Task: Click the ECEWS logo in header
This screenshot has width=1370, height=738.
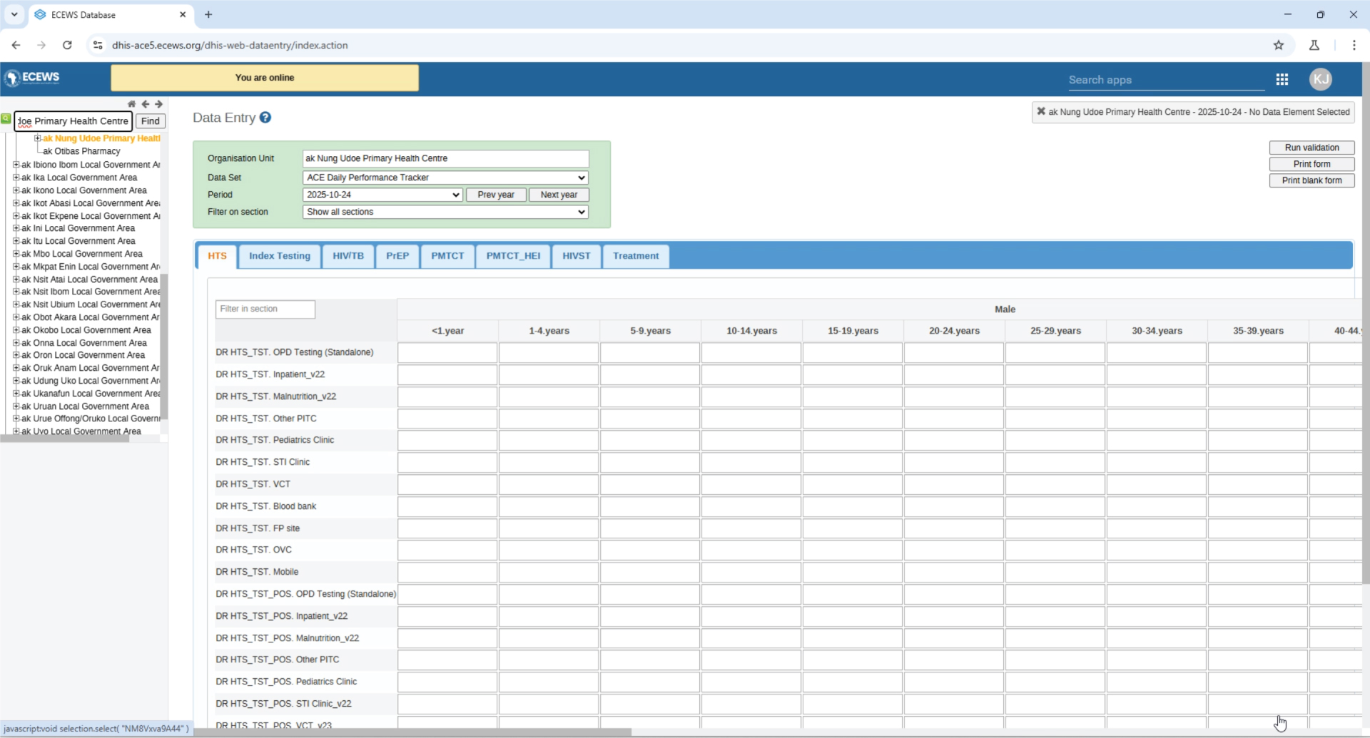Action: (32, 78)
